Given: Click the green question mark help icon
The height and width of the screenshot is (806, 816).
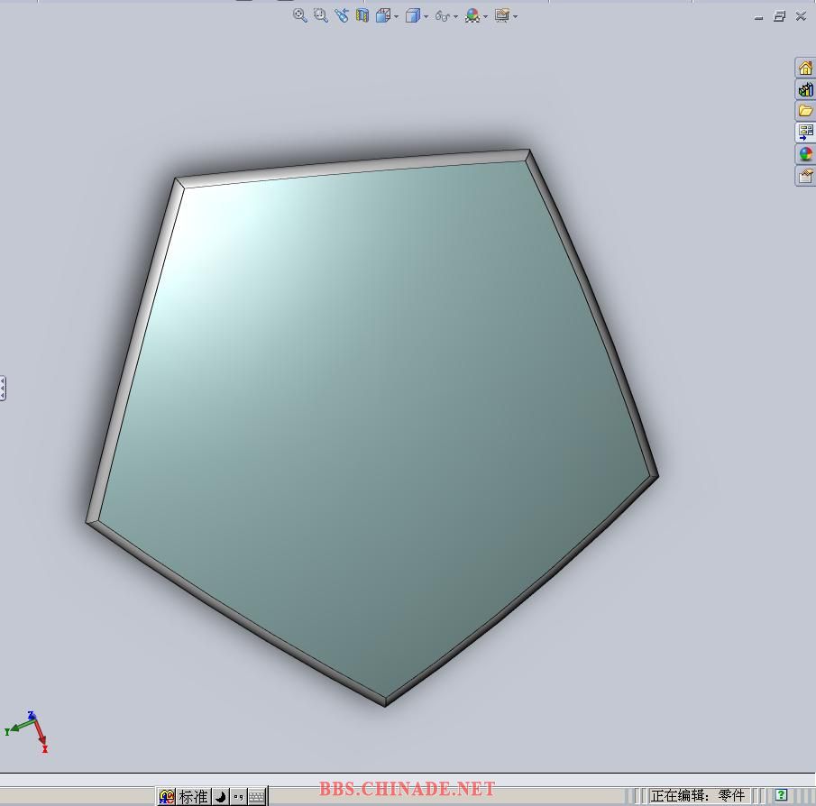Looking at the screenshot, I should 781,795.
